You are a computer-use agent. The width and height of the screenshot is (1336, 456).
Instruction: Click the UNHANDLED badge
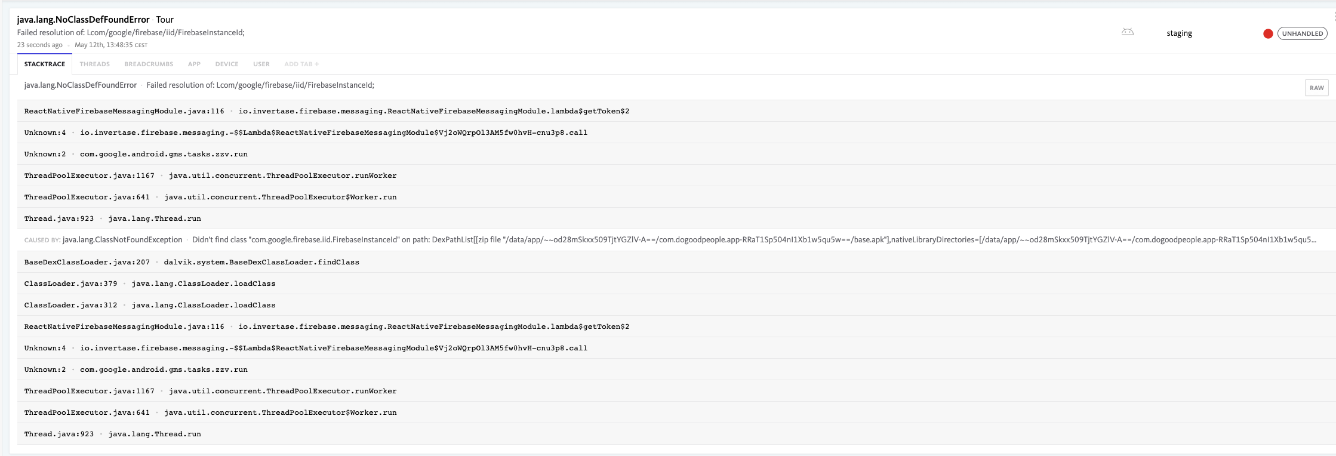[1302, 33]
